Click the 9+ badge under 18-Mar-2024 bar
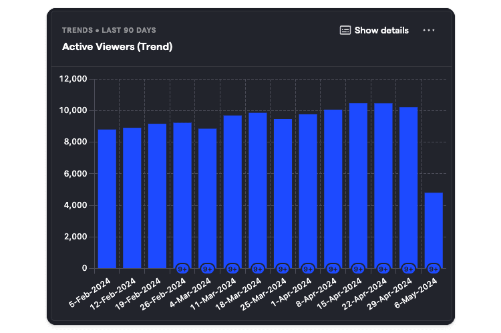This screenshot has height=333, width=501. point(258,269)
